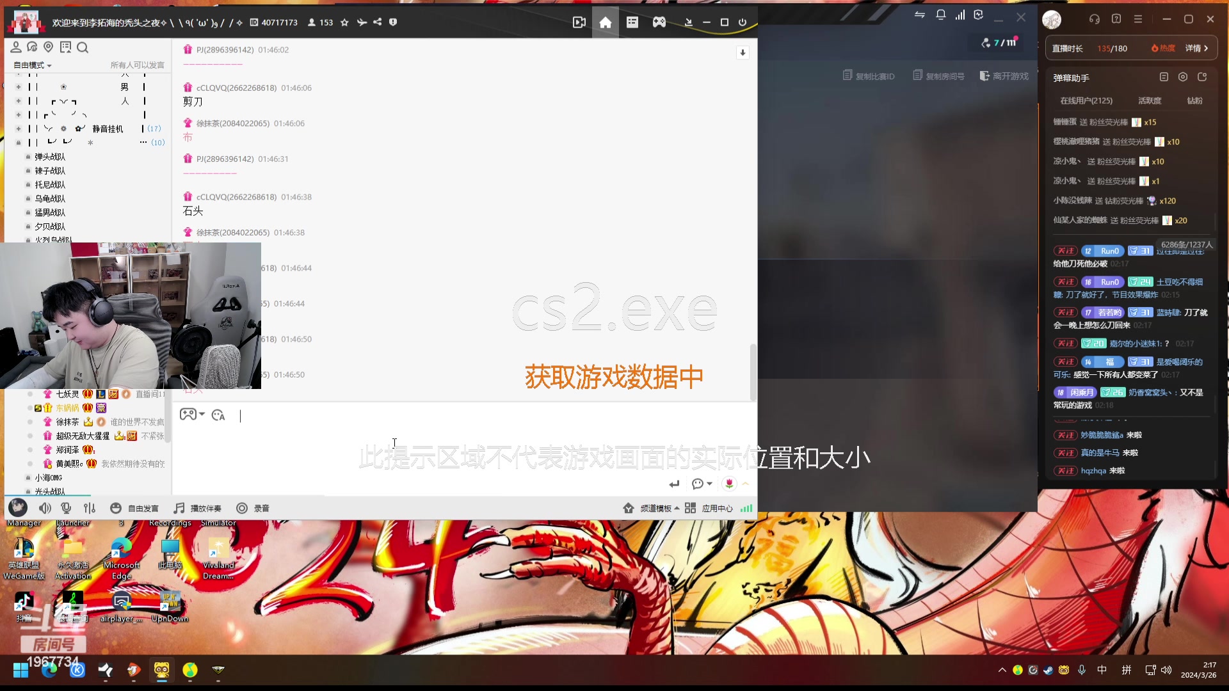Select the 弹头战队 channel
1229x691 pixels.
tap(50, 157)
